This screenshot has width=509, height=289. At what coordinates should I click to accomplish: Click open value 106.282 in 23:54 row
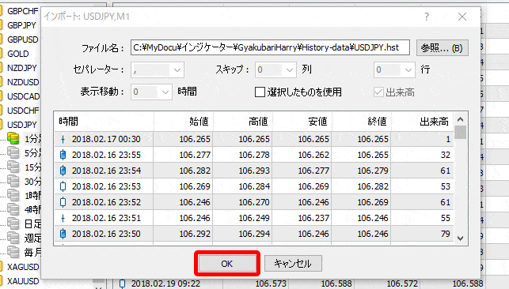pyautogui.click(x=195, y=171)
